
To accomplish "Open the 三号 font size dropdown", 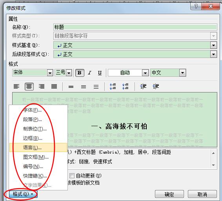I will coord(69,73).
